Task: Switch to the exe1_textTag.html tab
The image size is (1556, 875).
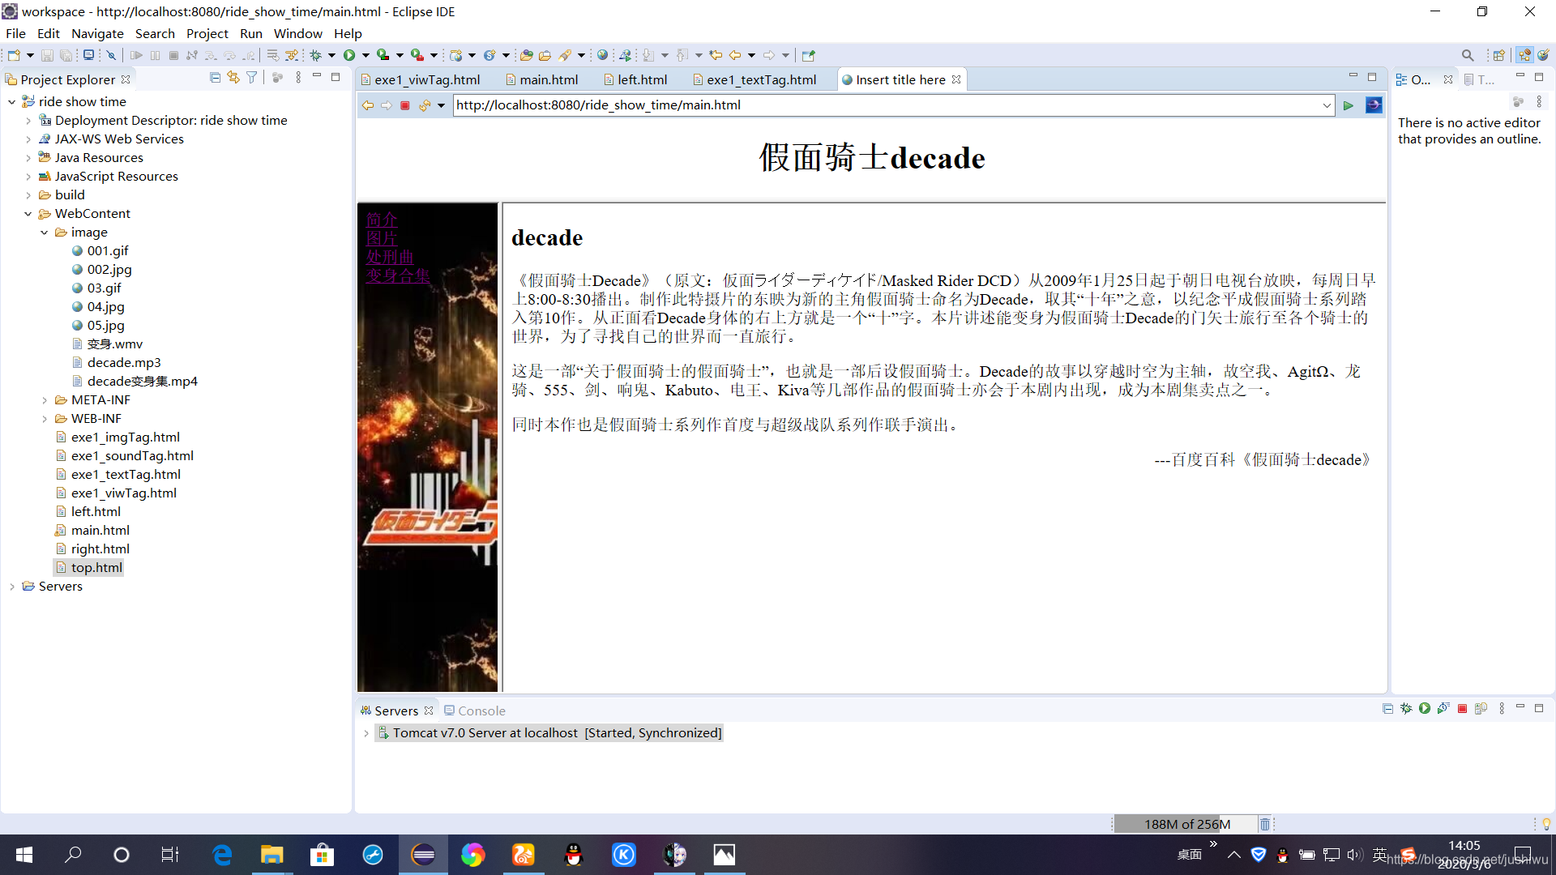Action: point(754,79)
